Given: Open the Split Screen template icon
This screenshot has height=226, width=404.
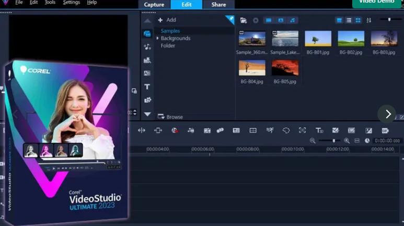Looking at the screenshot, I should (253, 131).
